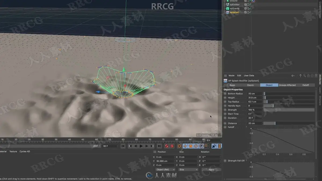Viewport: 322px width, 181px height.
Task: Toggle Bottom Radius keyframe circle
Action: pos(225,94)
